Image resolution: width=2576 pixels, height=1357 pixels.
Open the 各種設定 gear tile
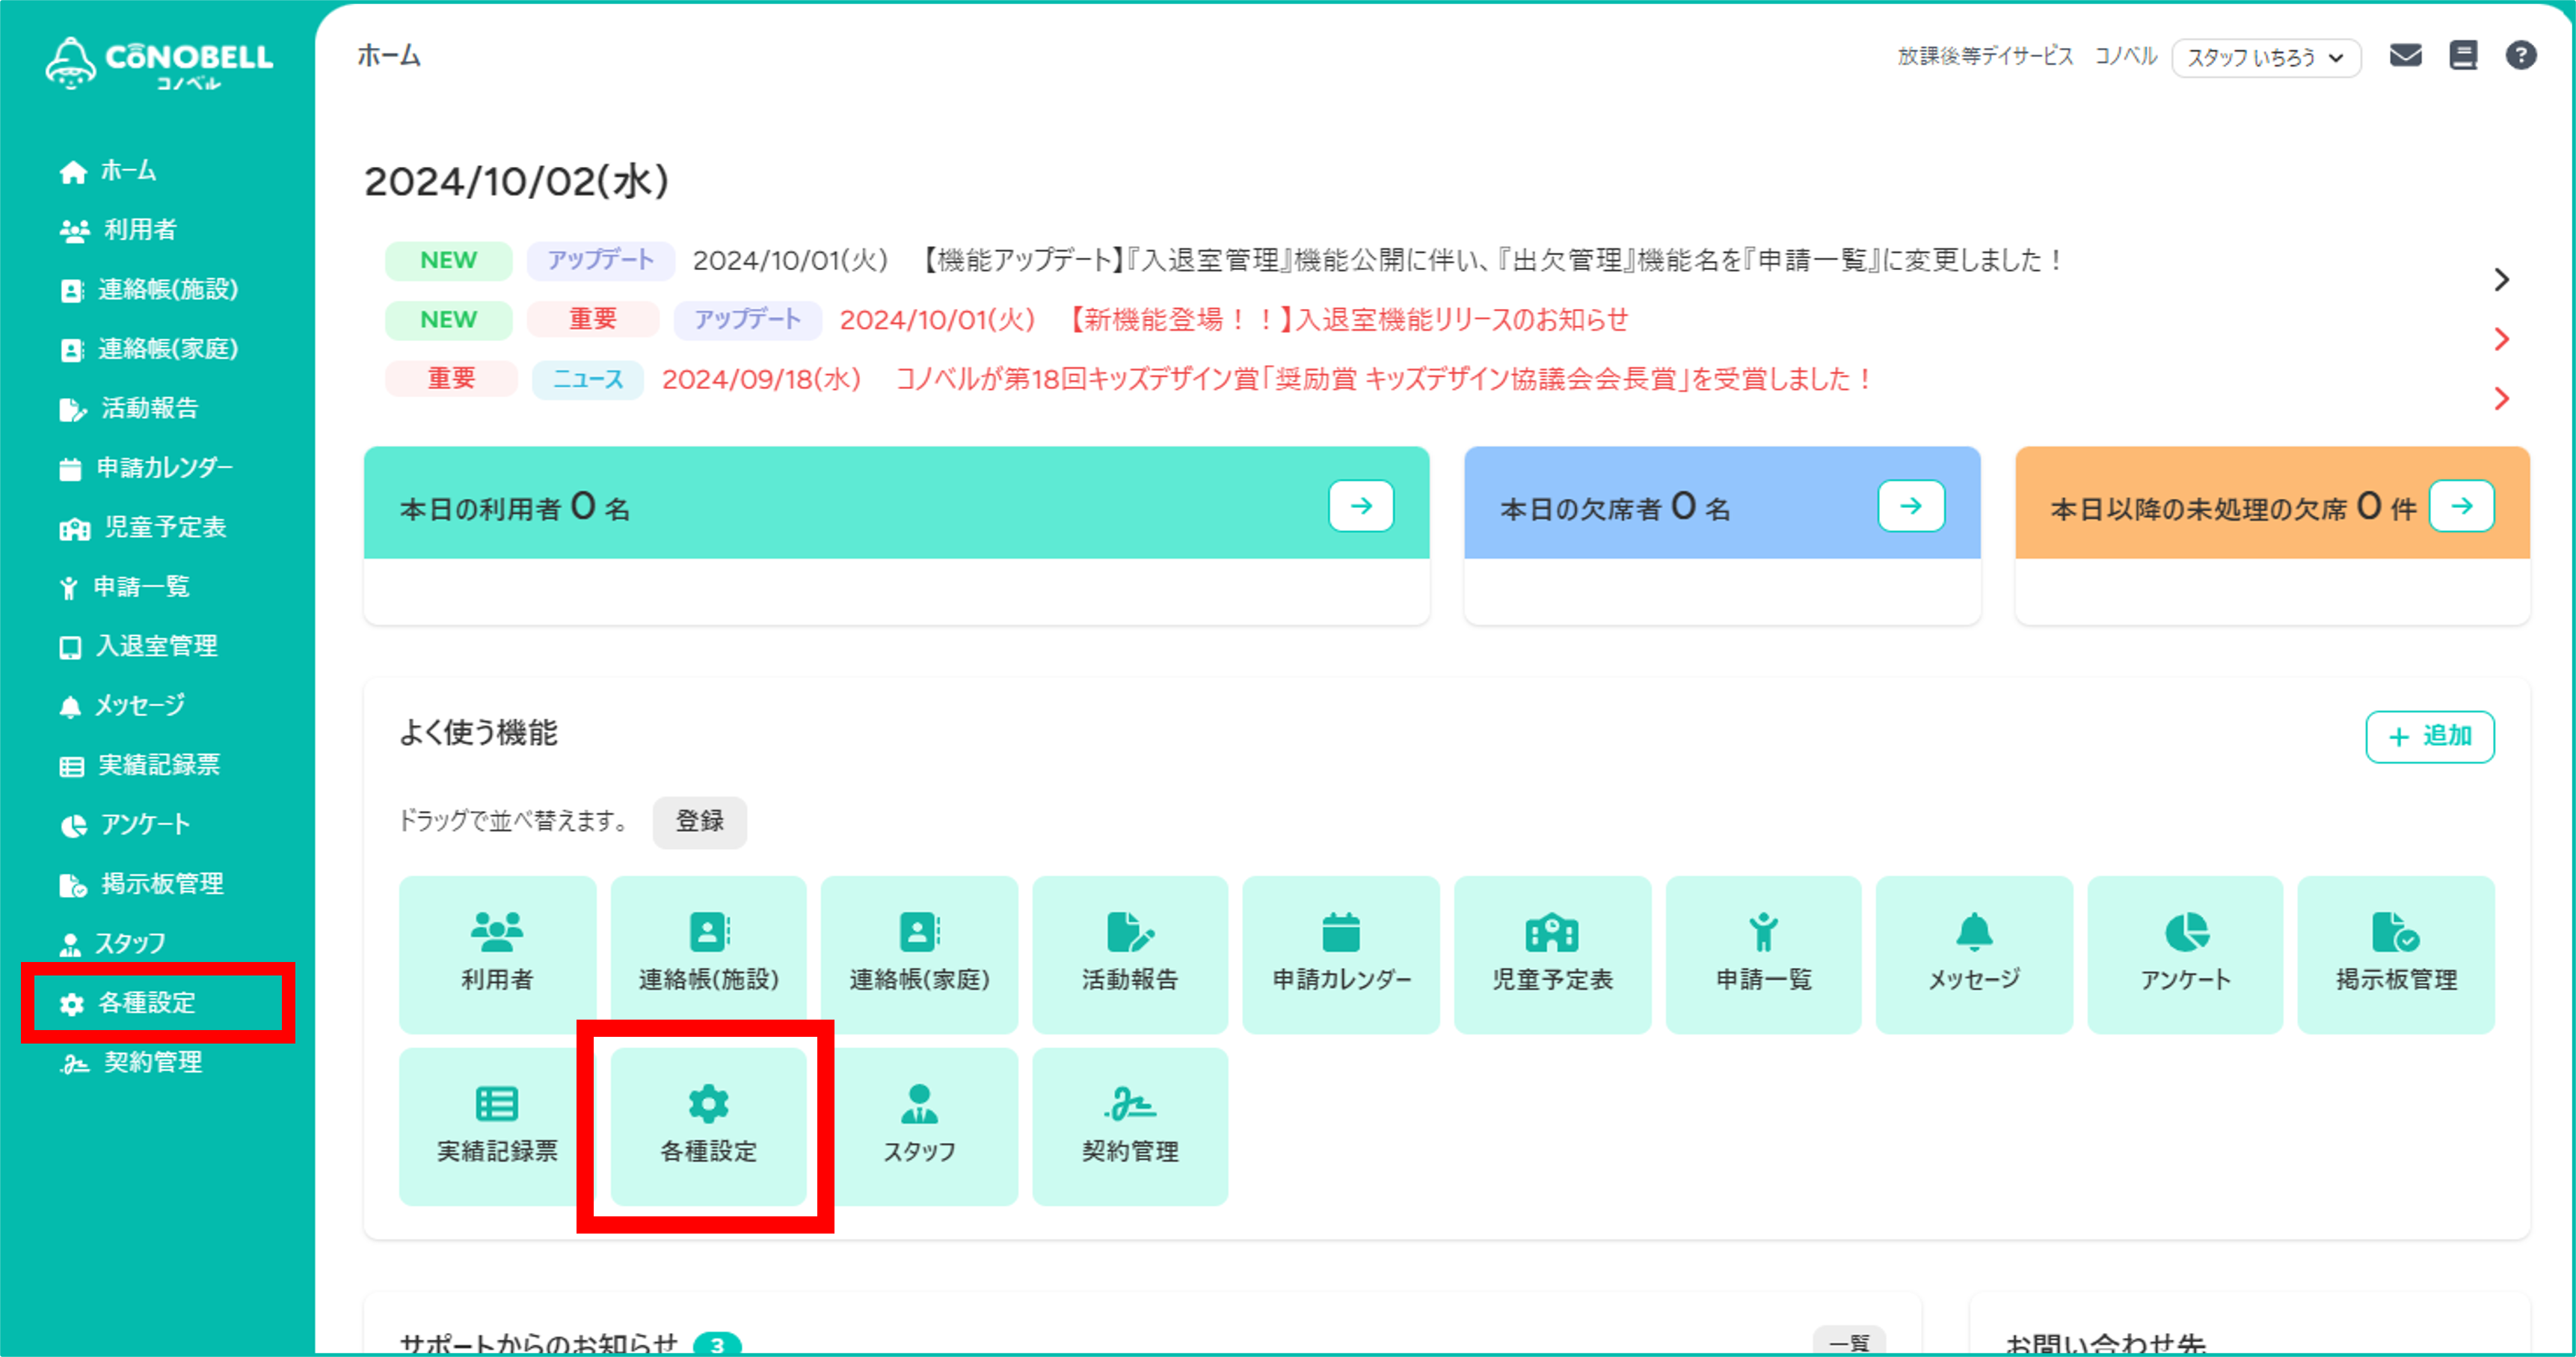[708, 1127]
